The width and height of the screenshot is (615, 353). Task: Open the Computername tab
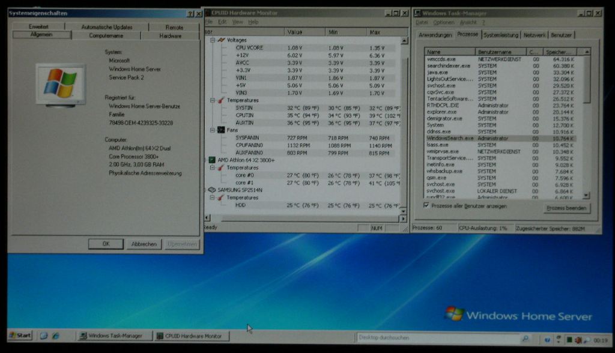[x=106, y=35]
